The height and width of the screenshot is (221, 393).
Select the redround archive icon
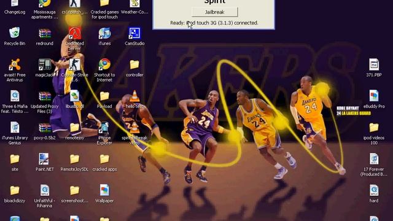coord(45,33)
